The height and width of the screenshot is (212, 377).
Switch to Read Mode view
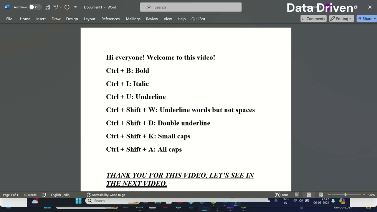point(297,195)
